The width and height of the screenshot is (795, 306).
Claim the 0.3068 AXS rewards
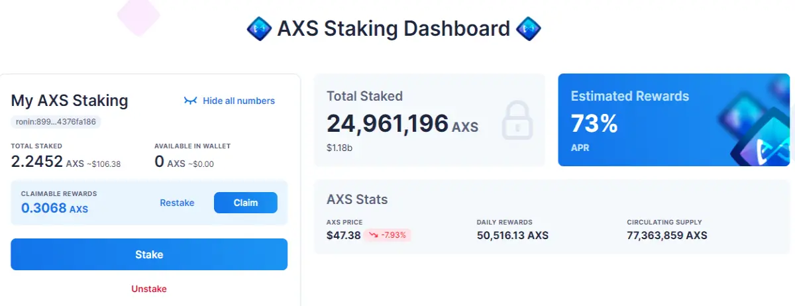246,203
